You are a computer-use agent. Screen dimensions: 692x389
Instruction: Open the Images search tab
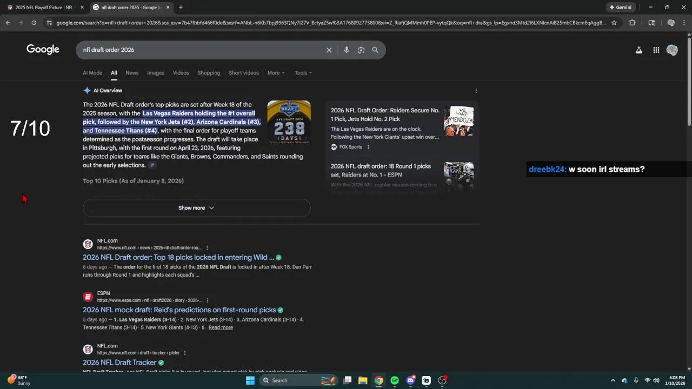(x=156, y=73)
